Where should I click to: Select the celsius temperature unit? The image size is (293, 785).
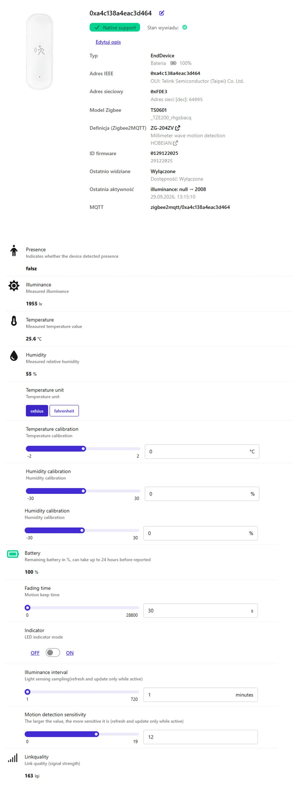point(37,411)
